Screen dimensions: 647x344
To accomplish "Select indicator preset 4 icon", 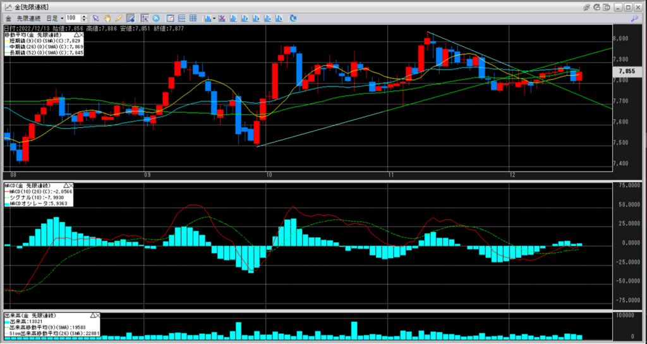I will click(x=268, y=18).
